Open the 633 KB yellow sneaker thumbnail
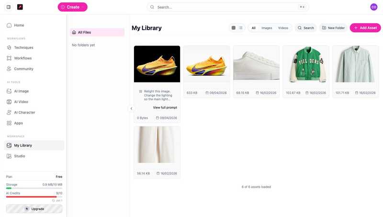Screen dimensions: 383x217 [x=207, y=64]
